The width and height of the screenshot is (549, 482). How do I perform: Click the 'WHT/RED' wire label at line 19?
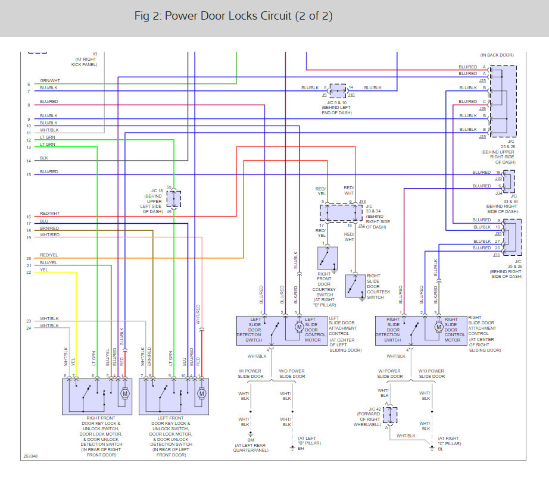(x=49, y=234)
